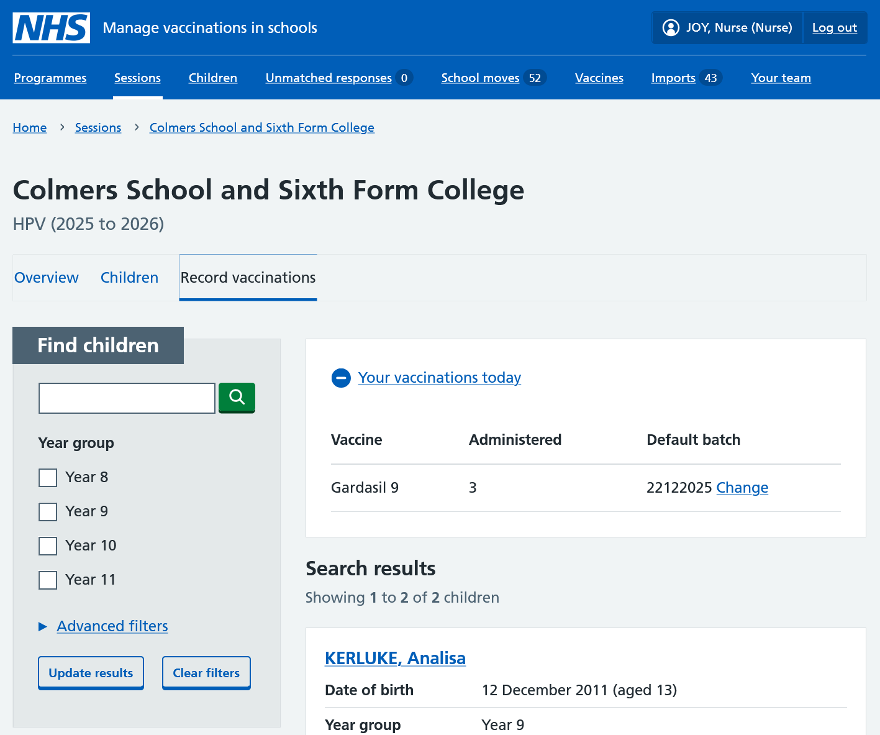Collapse Your vaccinations today section

click(439, 378)
